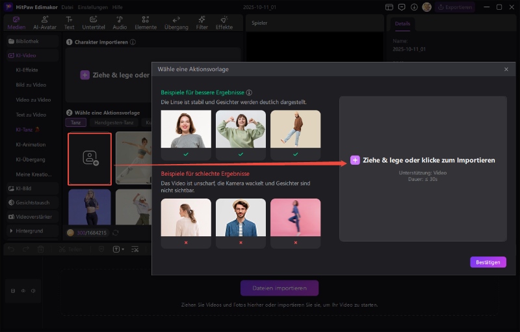Open the Effekte tool in top toolbar
The height and width of the screenshot is (332, 520).
pyautogui.click(x=224, y=23)
